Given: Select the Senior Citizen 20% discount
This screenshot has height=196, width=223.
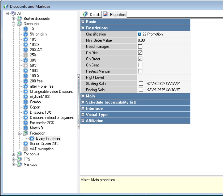Looking at the screenshot, I should point(44,144).
